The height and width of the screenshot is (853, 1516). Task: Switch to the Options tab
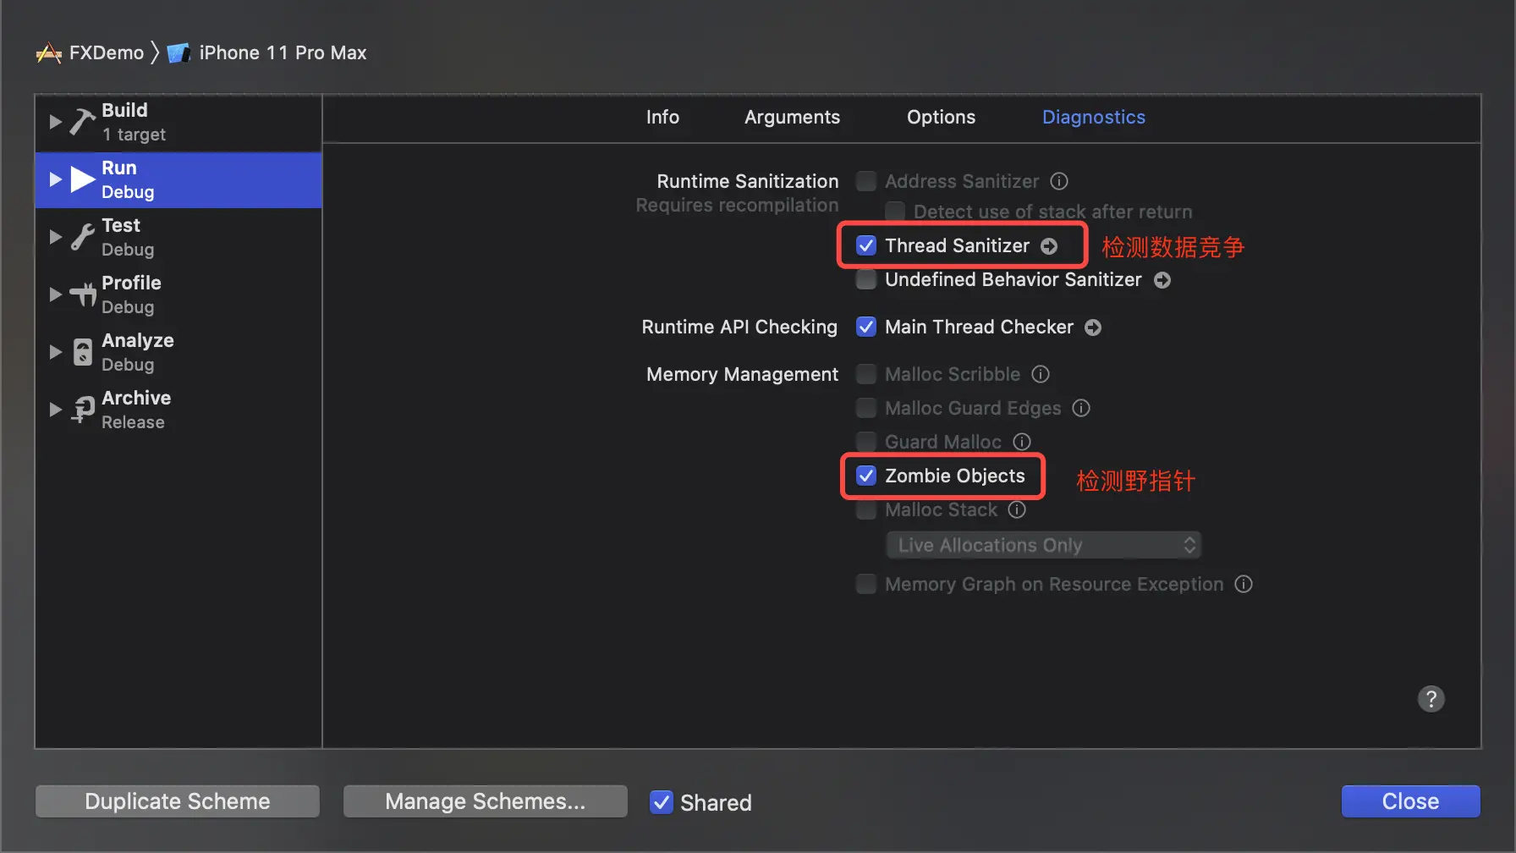[x=941, y=118]
